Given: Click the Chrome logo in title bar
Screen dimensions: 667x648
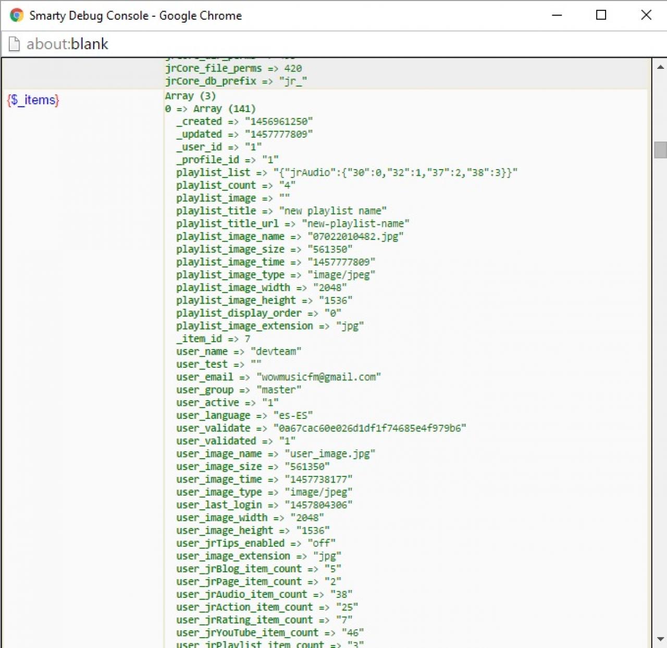Looking at the screenshot, I should click(17, 15).
